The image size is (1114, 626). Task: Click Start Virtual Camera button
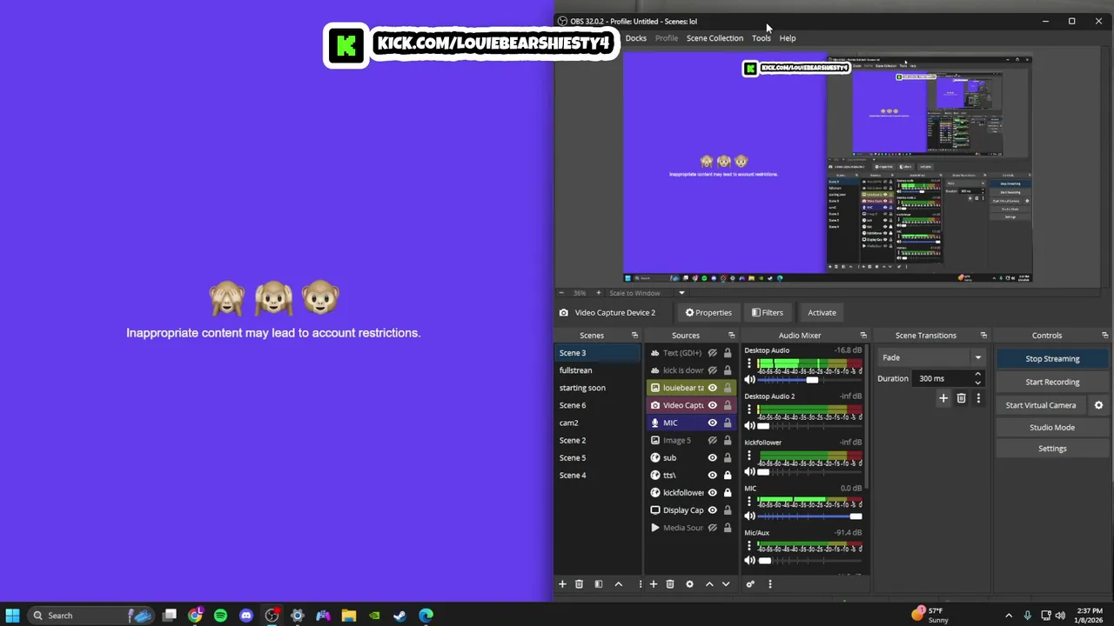[x=1041, y=405]
